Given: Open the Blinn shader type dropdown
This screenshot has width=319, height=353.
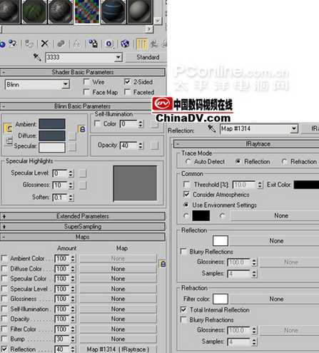Looking at the screenshot, I should click(65, 84).
